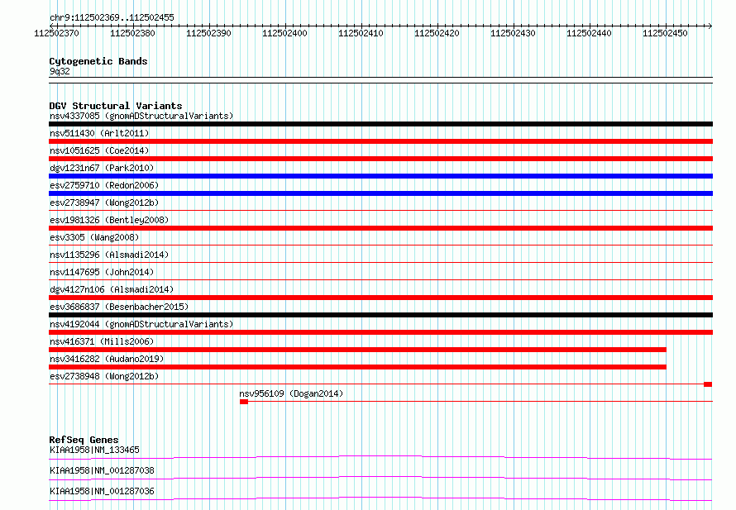Open variant label esv2738947 (Wong2012b)
Screen dimensions: 736x510
[104, 203]
